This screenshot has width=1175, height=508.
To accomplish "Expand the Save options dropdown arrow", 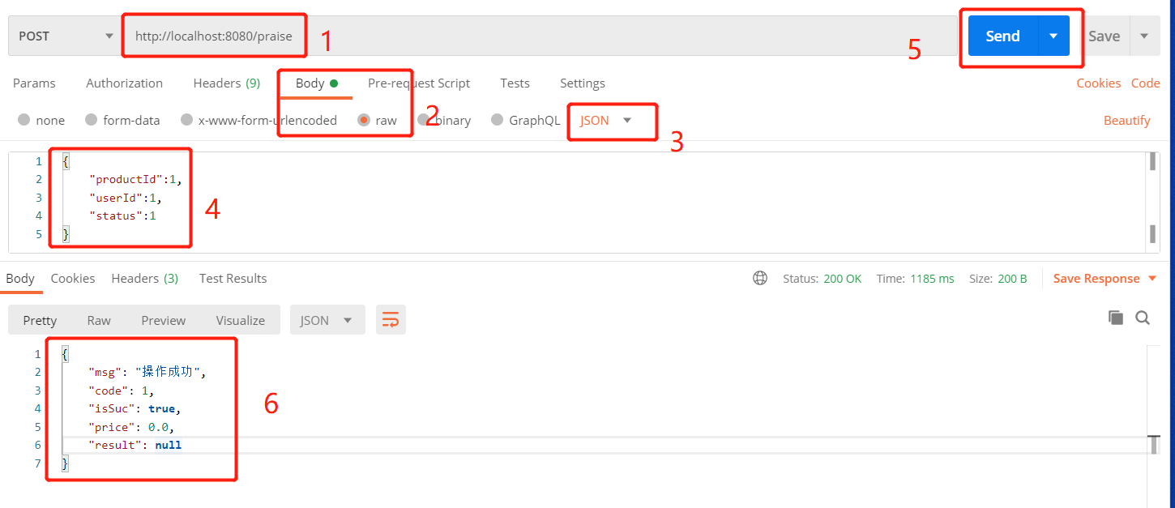I will (1144, 36).
